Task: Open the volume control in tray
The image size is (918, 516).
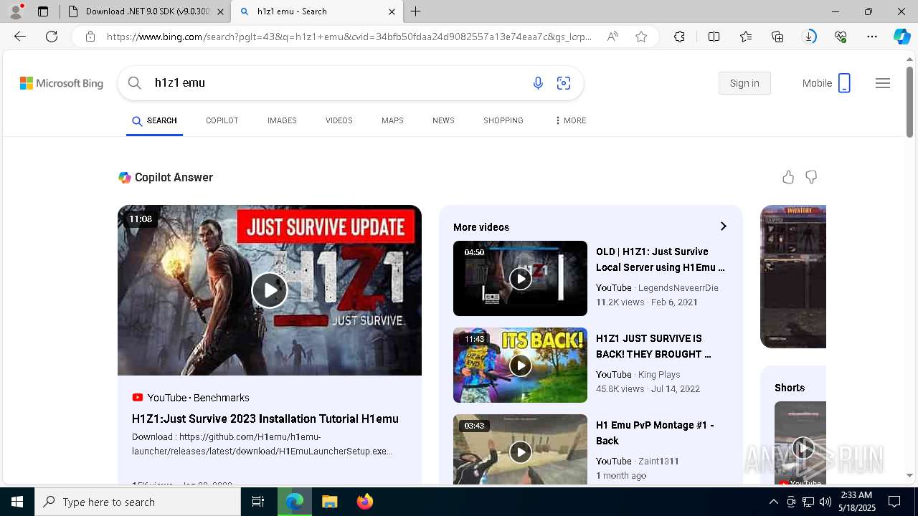Action: (825, 502)
